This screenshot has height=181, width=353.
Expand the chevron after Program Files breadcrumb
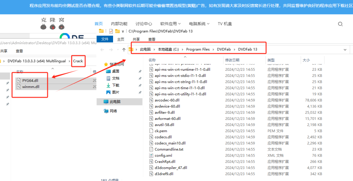(x=213, y=49)
